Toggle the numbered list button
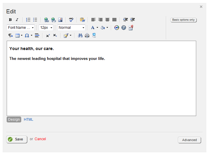The width and height of the screenshot is (209, 155). (28, 20)
